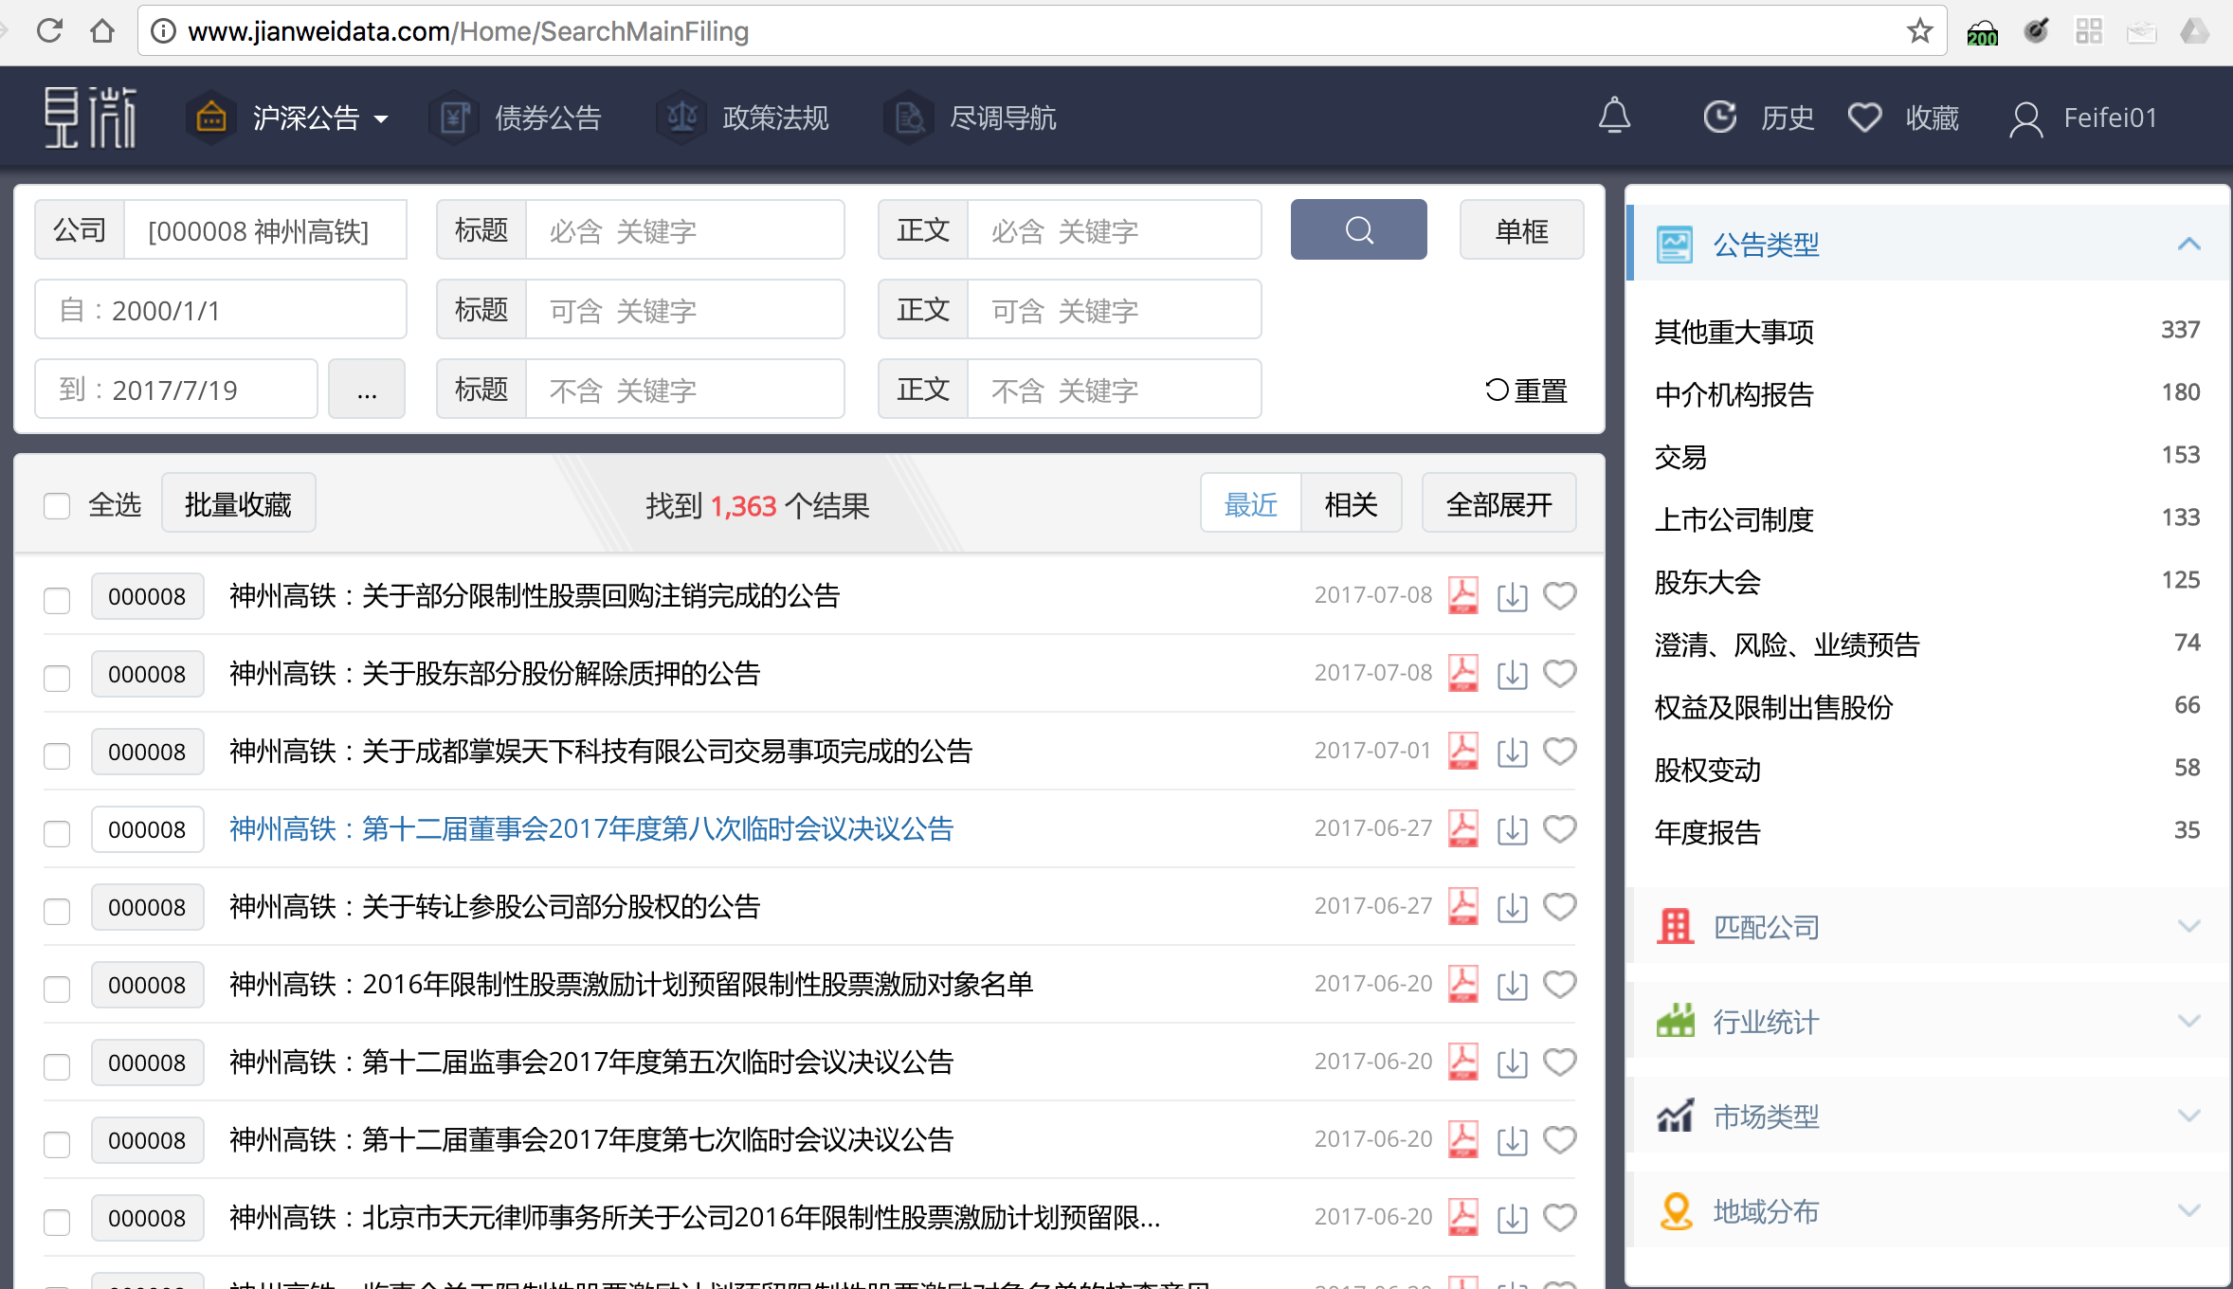Sort results by 相关
This screenshot has height=1289, width=2233.
tap(1351, 504)
